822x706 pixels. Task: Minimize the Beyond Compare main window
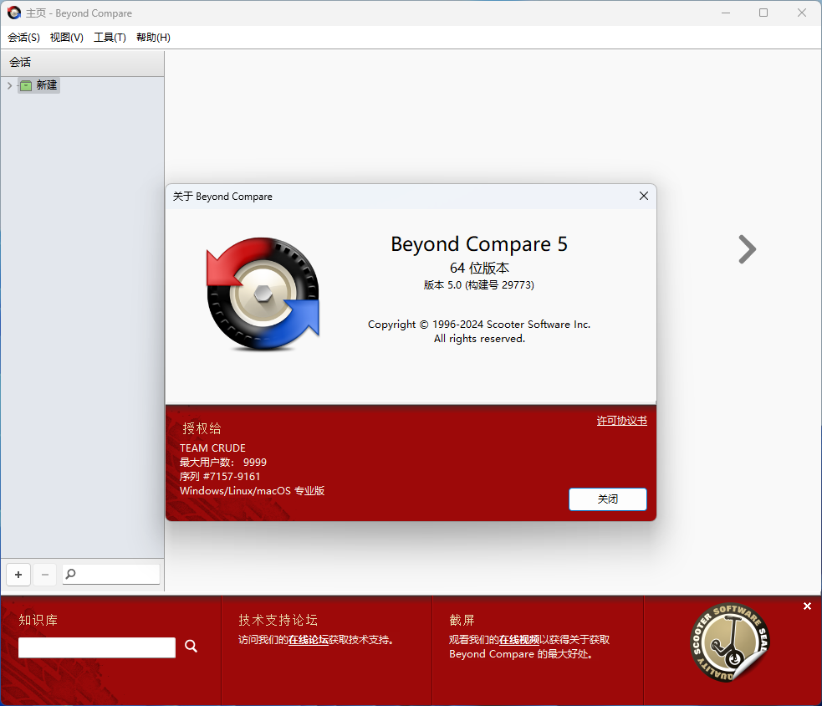click(726, 13)
